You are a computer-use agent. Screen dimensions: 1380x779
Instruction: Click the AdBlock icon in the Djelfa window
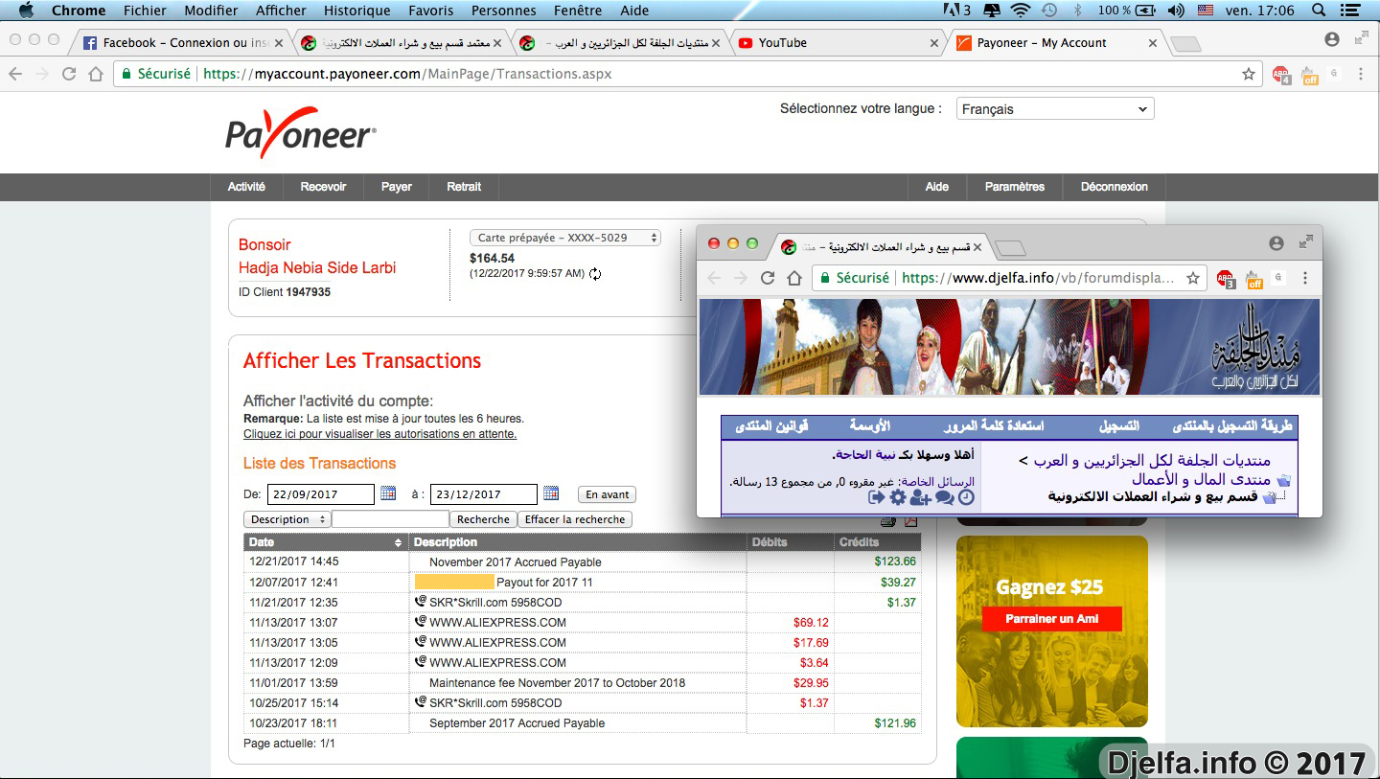pos(1227,279)
